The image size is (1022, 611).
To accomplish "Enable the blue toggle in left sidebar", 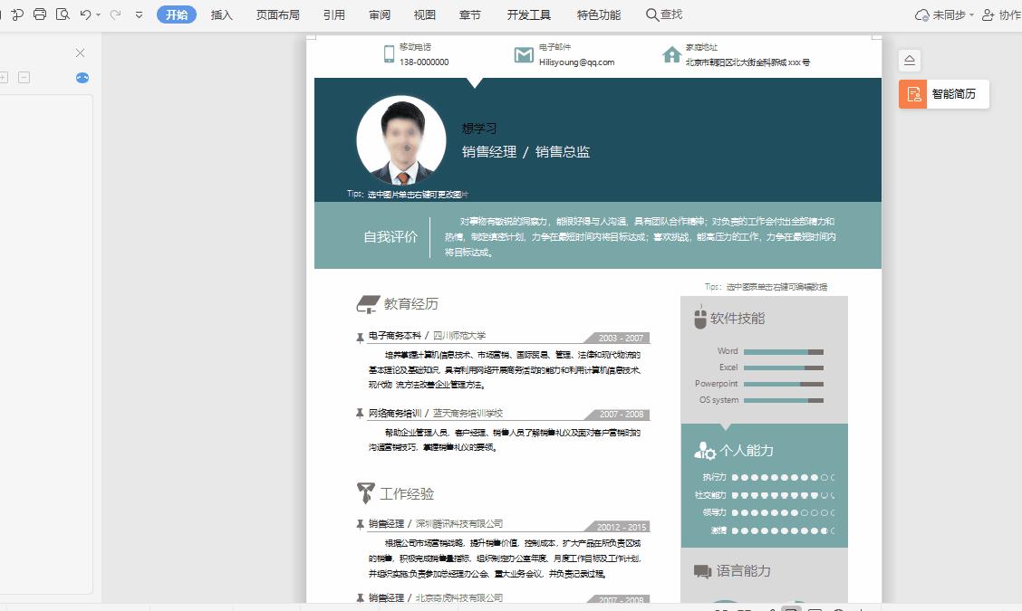I will pos(82,78).
